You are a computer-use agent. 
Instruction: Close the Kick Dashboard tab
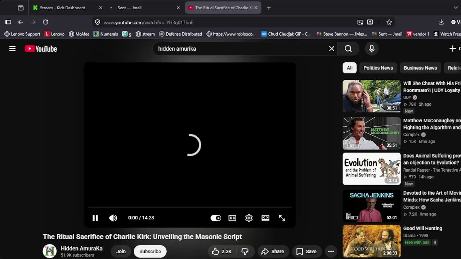100,8
